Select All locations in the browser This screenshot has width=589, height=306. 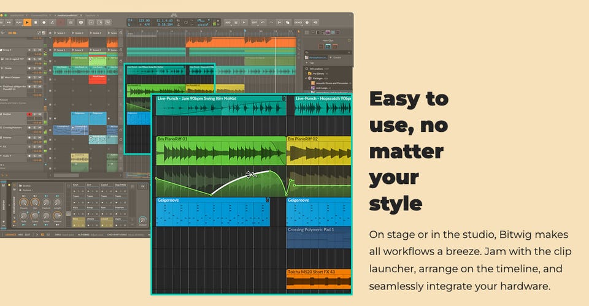point(317,69)
